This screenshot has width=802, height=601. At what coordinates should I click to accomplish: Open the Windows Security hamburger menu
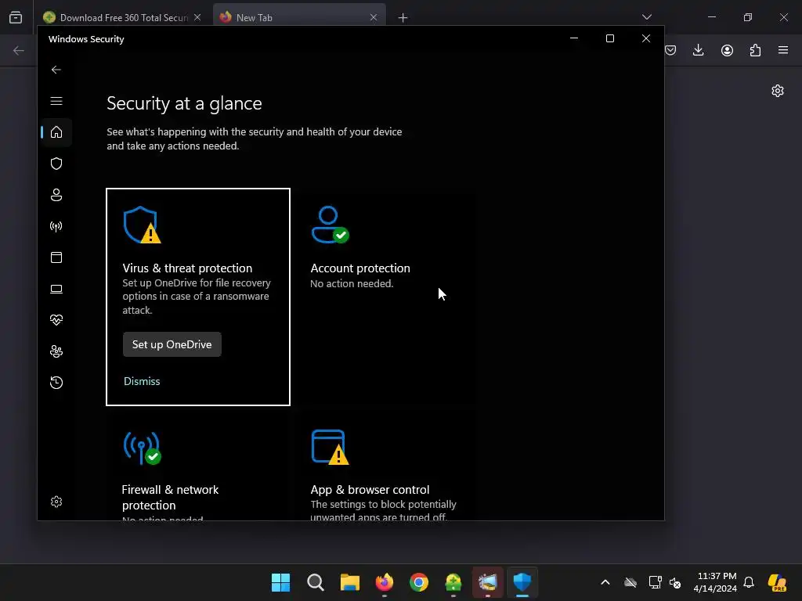pos(56,101)
